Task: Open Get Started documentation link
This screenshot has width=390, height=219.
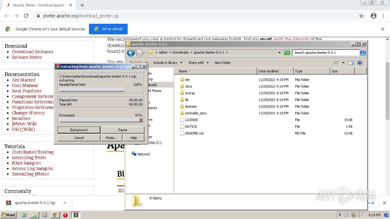Action: click(x=23, y=80)
